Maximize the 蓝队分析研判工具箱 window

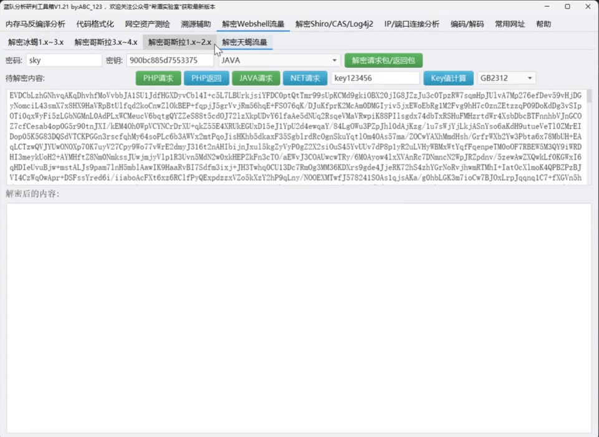(567, 6)
